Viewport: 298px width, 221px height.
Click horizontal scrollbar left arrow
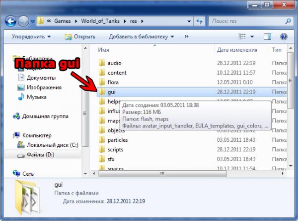tap(94, 174)
